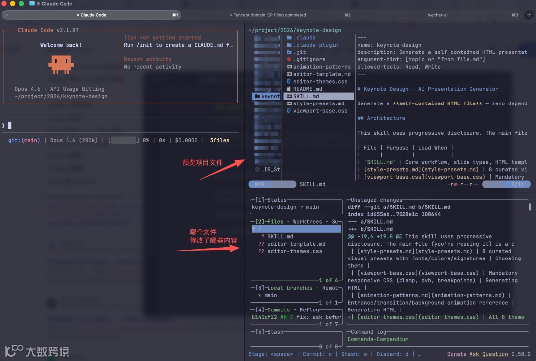The height and width of the screenshot is (361, 536).
Task: Click the icon beside the .git folder
Action: point(289,52)
